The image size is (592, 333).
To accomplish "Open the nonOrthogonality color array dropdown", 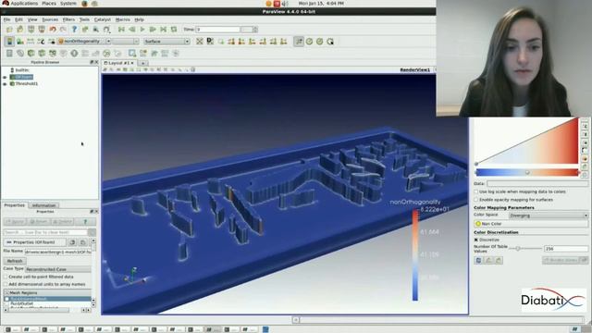I will pyautogui.click(x=84, y=42).
